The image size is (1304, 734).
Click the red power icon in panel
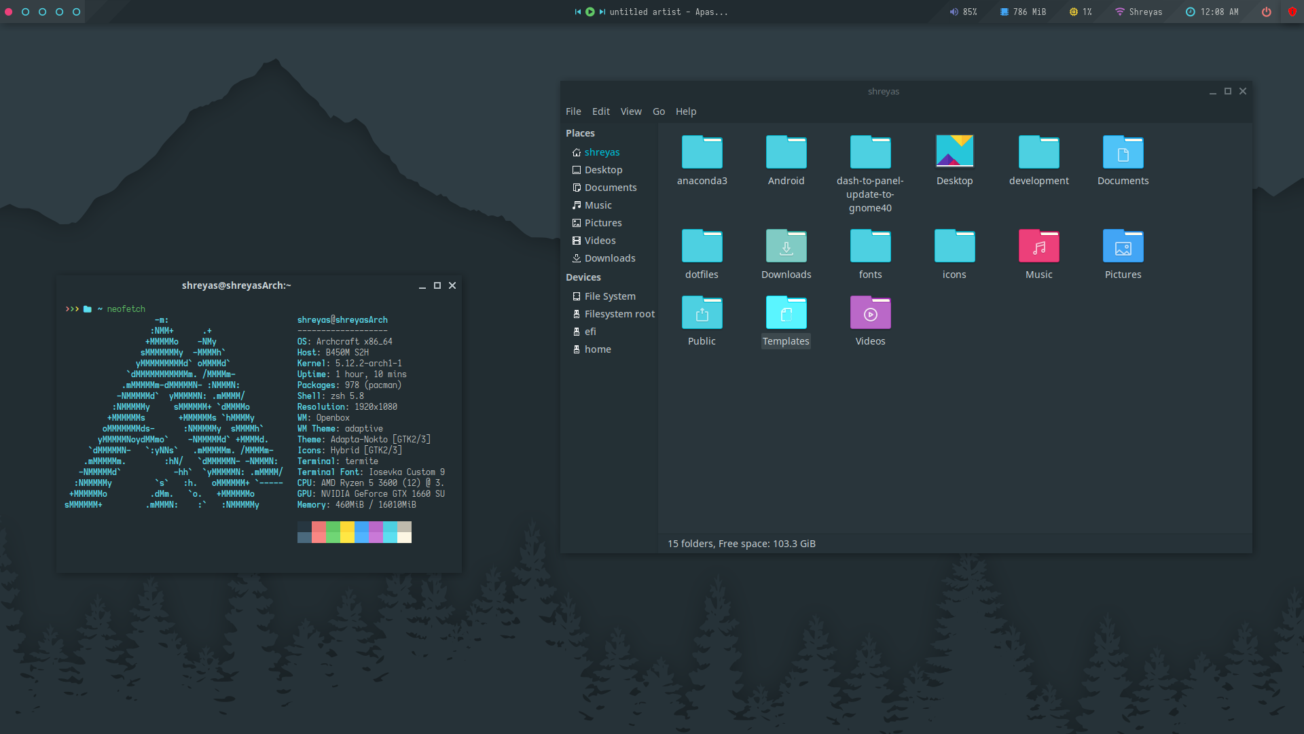[x=1267, y=12]
